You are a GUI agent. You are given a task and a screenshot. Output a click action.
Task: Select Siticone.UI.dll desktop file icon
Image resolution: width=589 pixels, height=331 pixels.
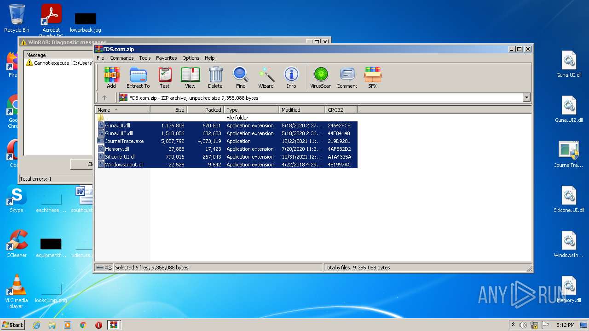click(569, 200)
